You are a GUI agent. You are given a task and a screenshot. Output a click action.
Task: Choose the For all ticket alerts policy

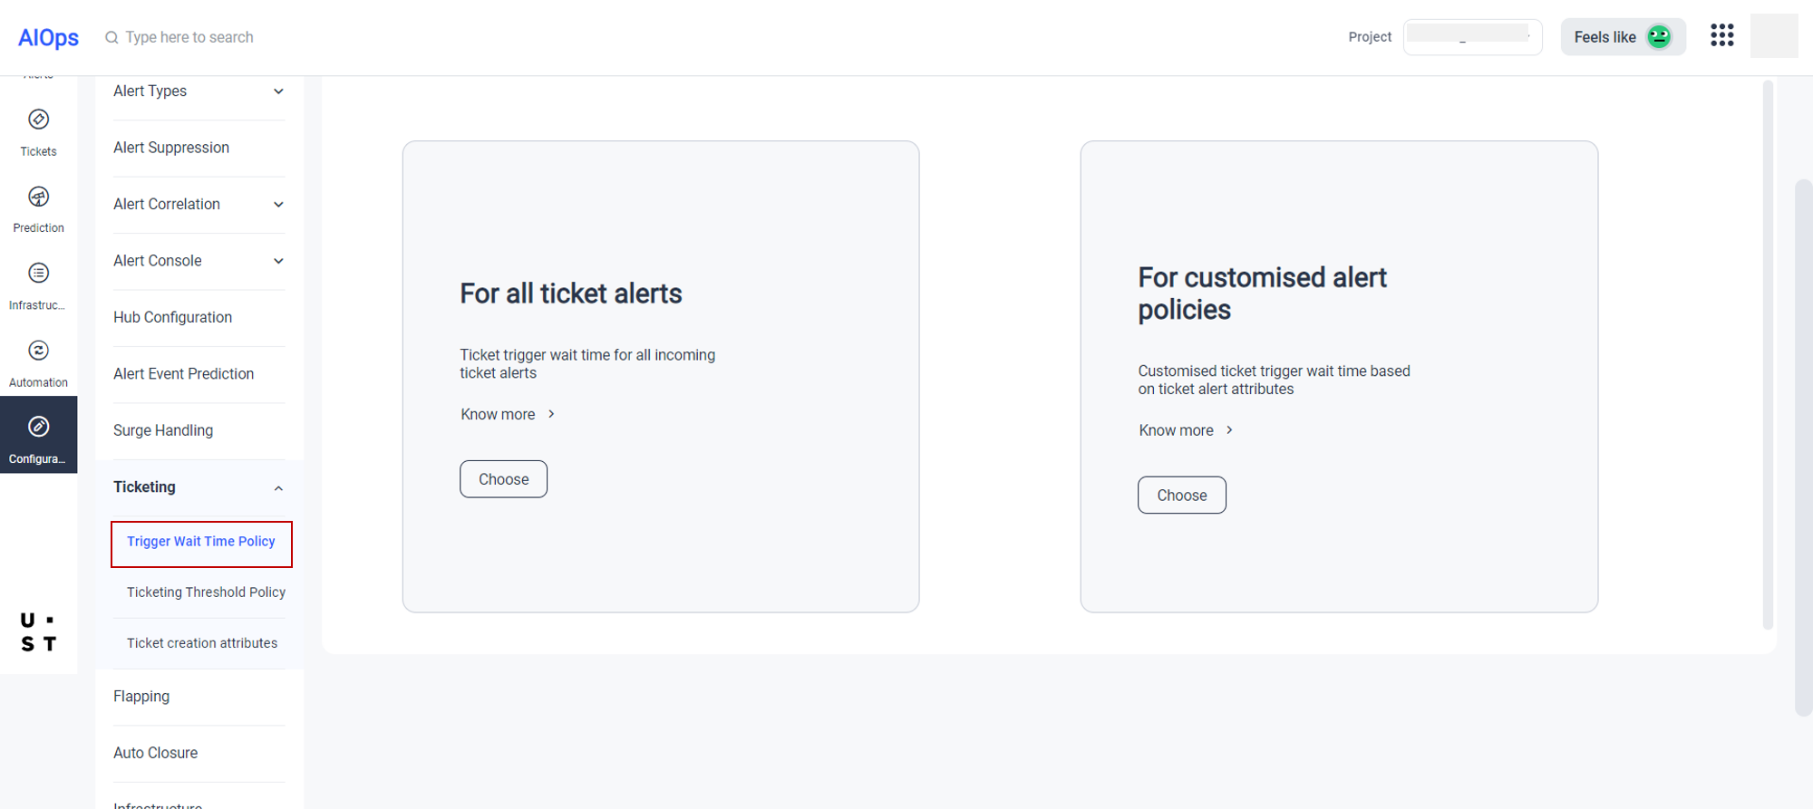coord(503,479)
